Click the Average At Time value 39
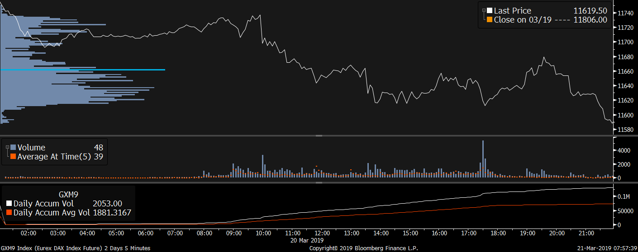 coord(99,157)
